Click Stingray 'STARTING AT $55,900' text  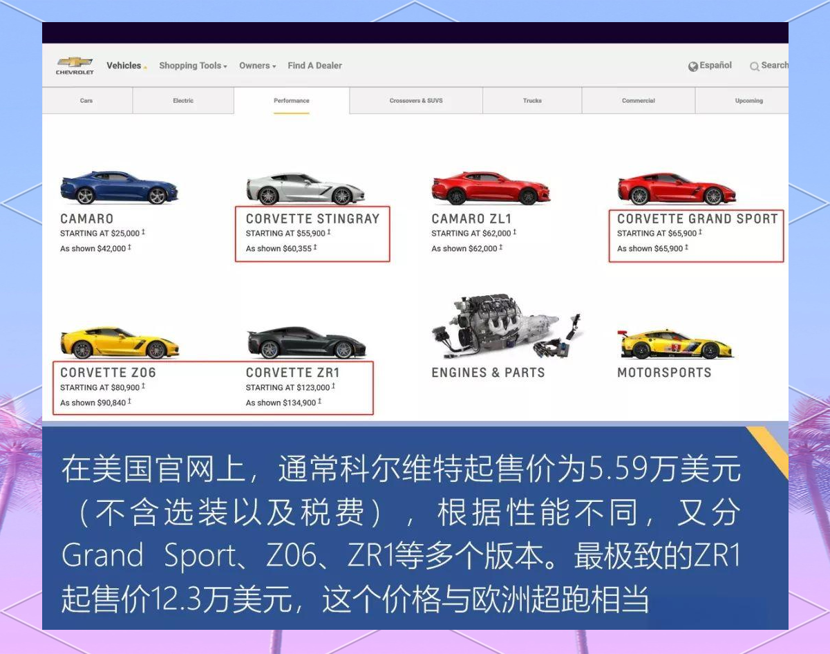coord(288,234)
